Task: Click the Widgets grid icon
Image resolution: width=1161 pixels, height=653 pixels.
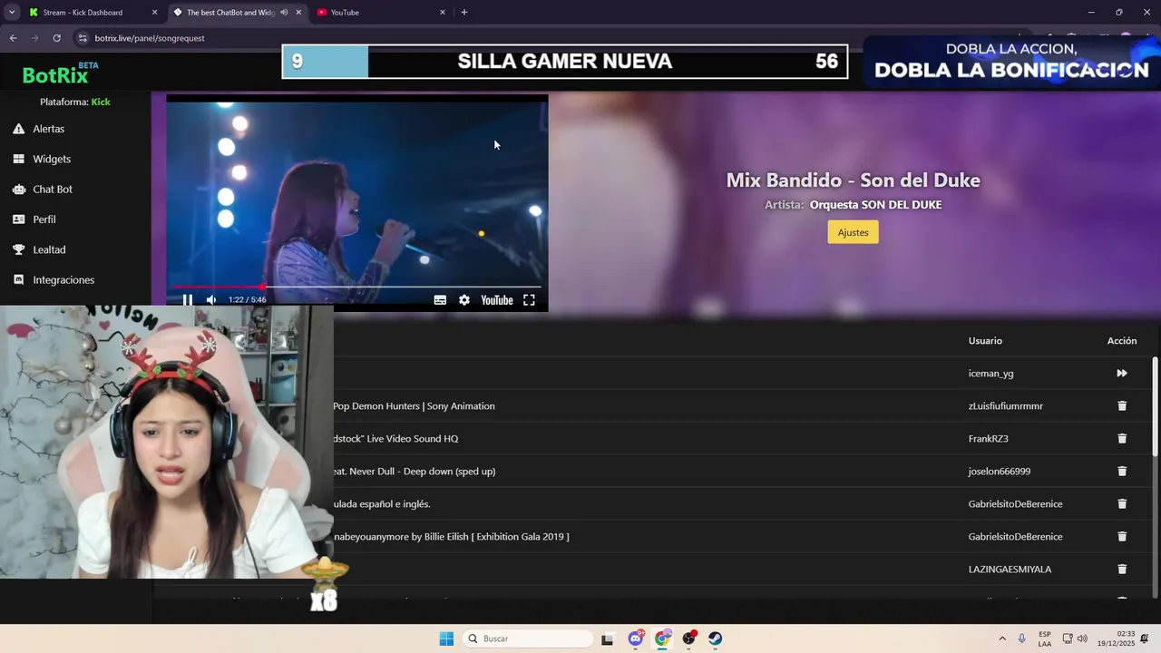Action: pos(18,159)
